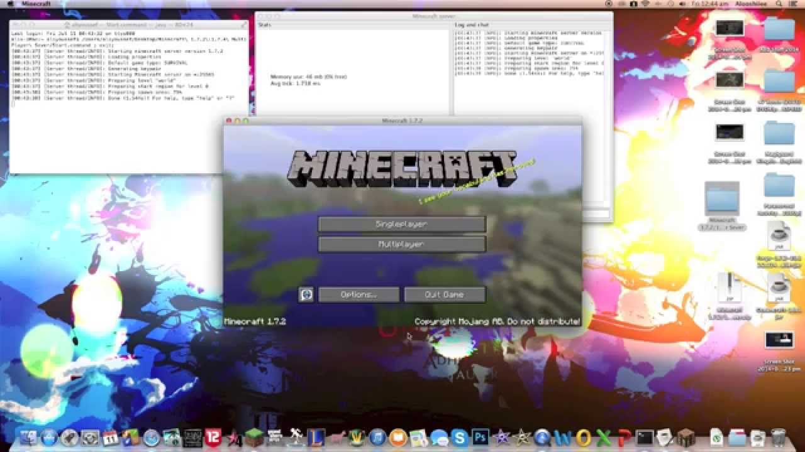This screenshot has height=452, width=805.
Task: Open League of Legends from the dock
Action: (x=316, y=438)
